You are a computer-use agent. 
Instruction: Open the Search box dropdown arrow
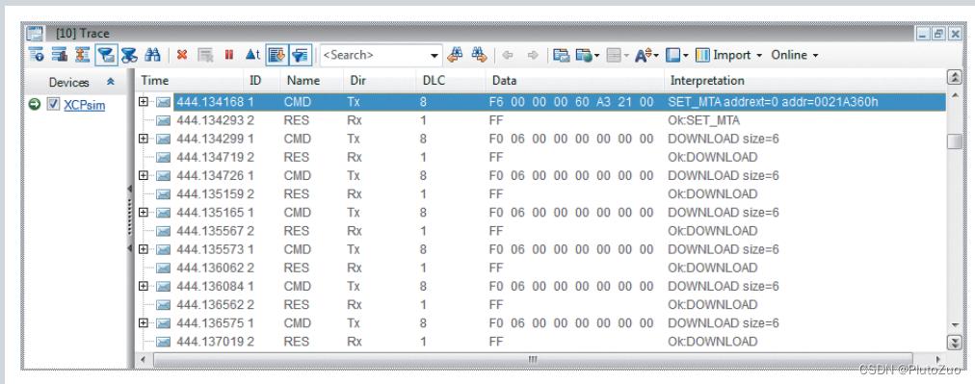coord(435,55)
